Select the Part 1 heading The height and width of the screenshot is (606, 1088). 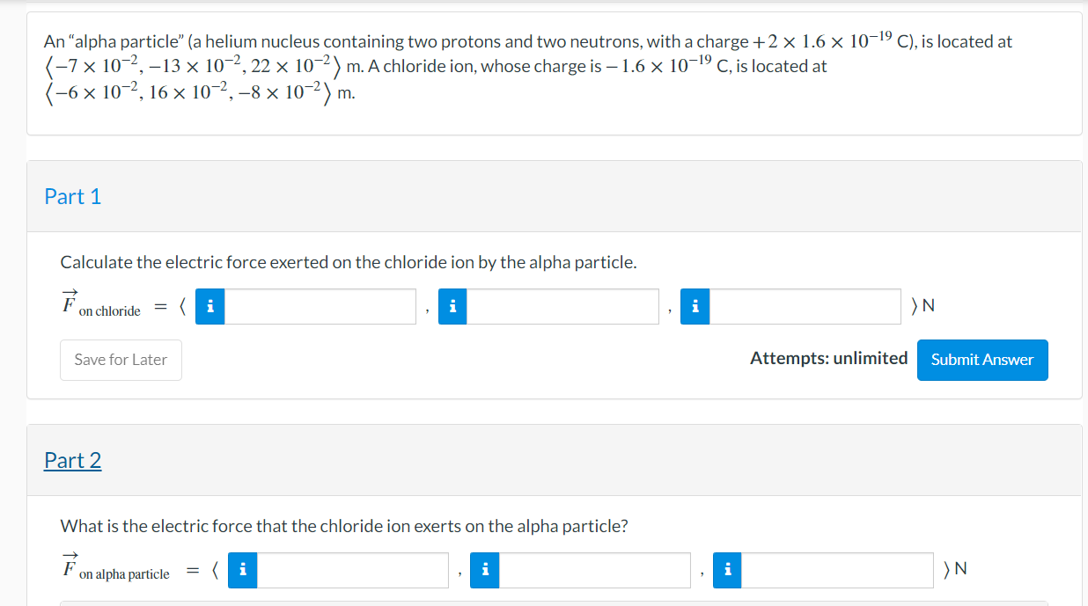(73, 196)
